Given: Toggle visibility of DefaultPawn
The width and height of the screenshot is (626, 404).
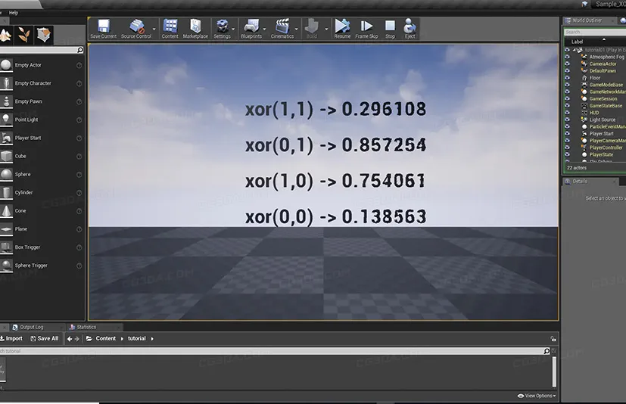Looking at the screenshot, I should tap(567, 70).
